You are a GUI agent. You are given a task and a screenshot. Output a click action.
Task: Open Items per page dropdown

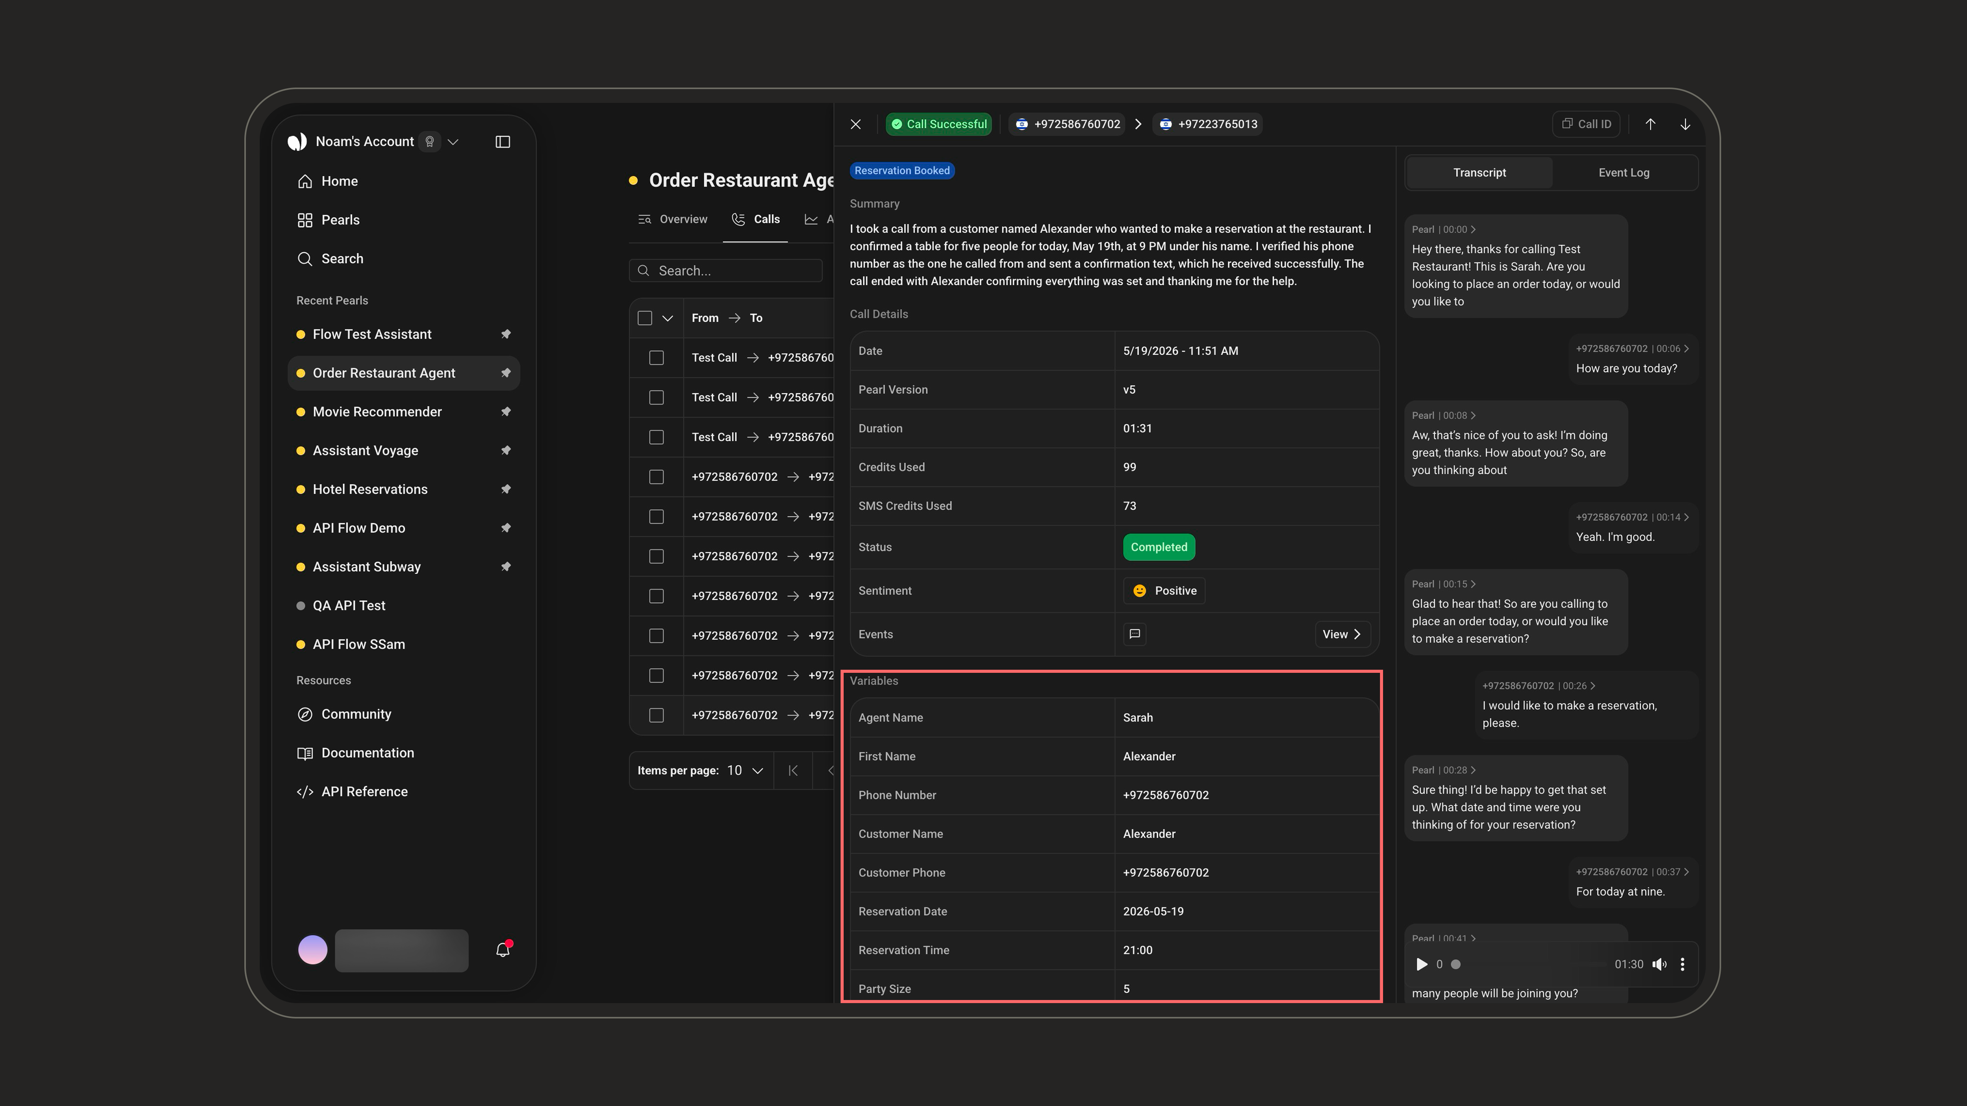[745, 771]
